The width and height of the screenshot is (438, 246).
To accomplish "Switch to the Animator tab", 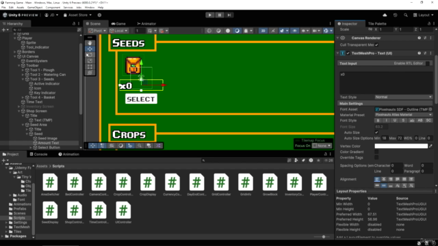I will pyautogui.click(x=146, y=24).
